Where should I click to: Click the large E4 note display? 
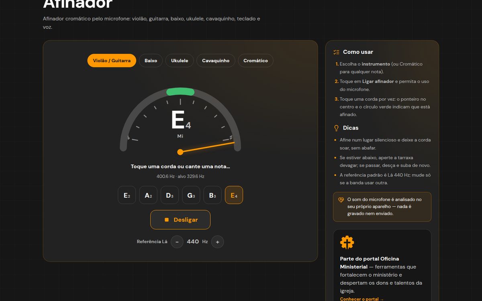181,120
